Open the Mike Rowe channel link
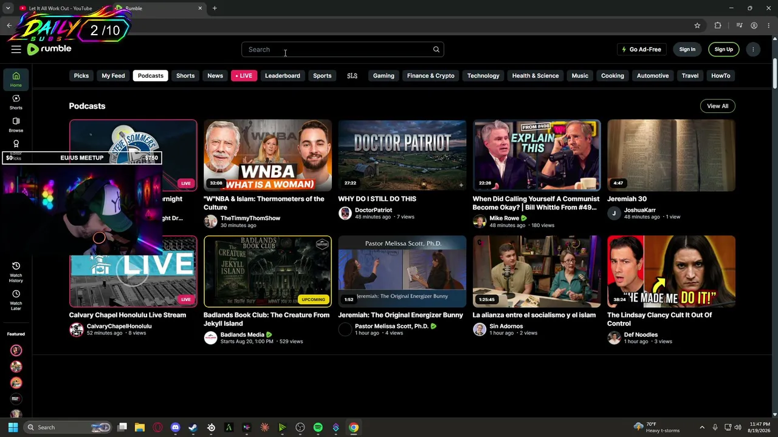The height and width of the screenshot is (437, 778). (x=504, y=218)
